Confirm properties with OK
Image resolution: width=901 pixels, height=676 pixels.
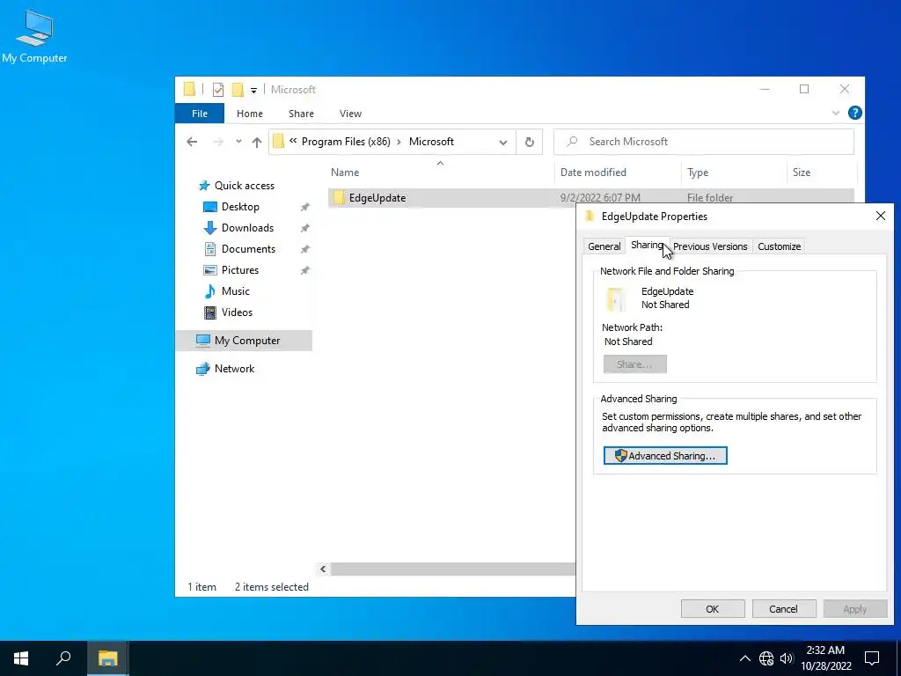713,609
